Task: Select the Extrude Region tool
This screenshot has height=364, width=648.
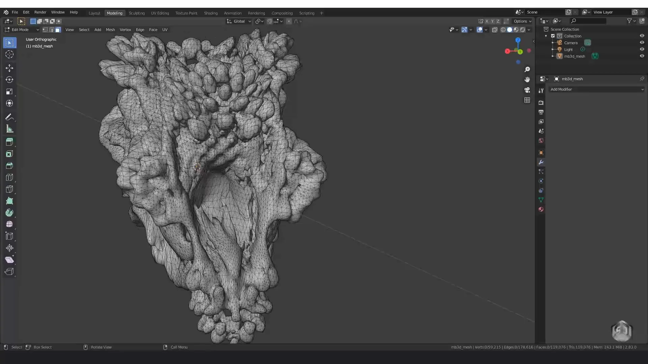Action: [x=9, y=142]
